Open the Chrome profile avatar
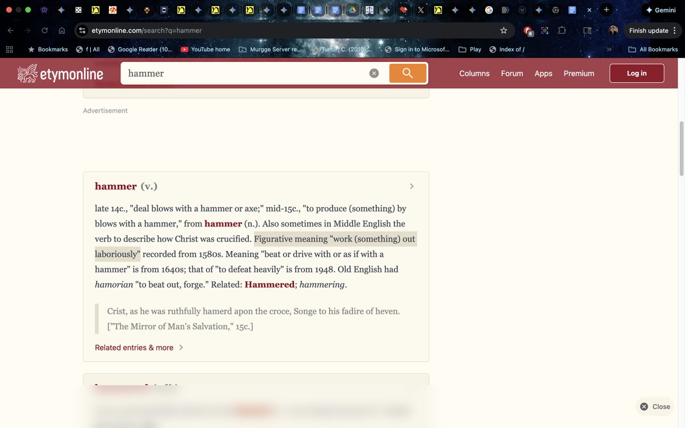 613,30
